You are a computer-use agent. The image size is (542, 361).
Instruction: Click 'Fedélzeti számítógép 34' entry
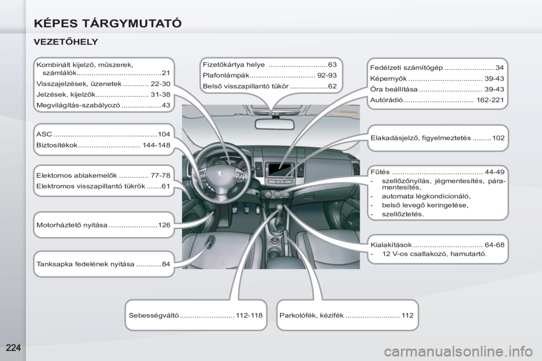pos(437,68)
